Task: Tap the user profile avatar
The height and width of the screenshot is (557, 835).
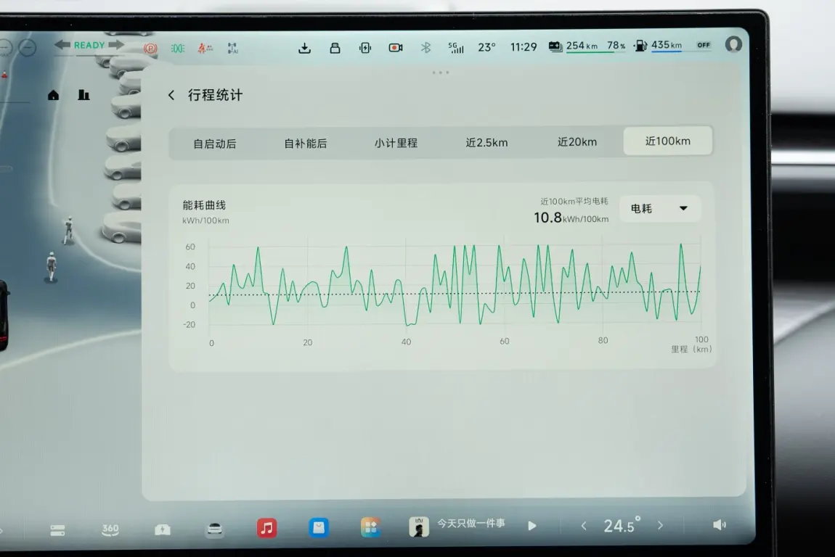Action: point(733,44)
